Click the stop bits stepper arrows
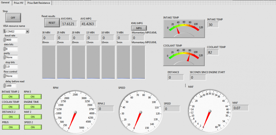This screenshot has height=135, width=276. [x=4, y=66]
